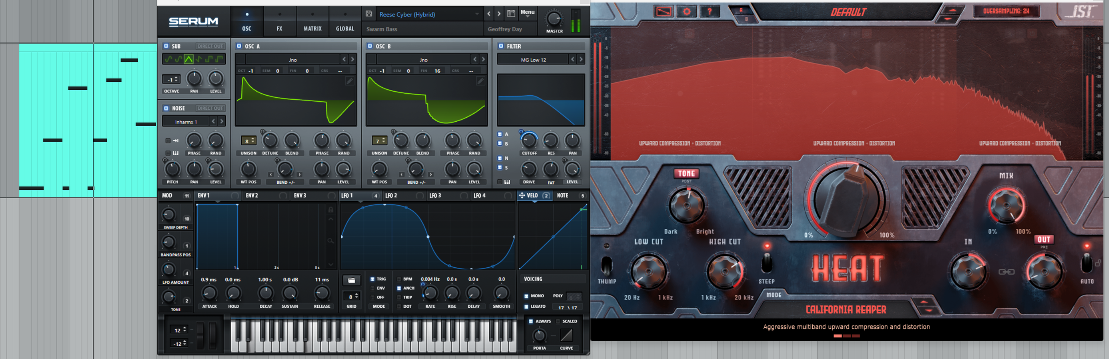Open the Serum preset browser icon
This screenshot has height=359, width=1109.
tap(511, 14)
